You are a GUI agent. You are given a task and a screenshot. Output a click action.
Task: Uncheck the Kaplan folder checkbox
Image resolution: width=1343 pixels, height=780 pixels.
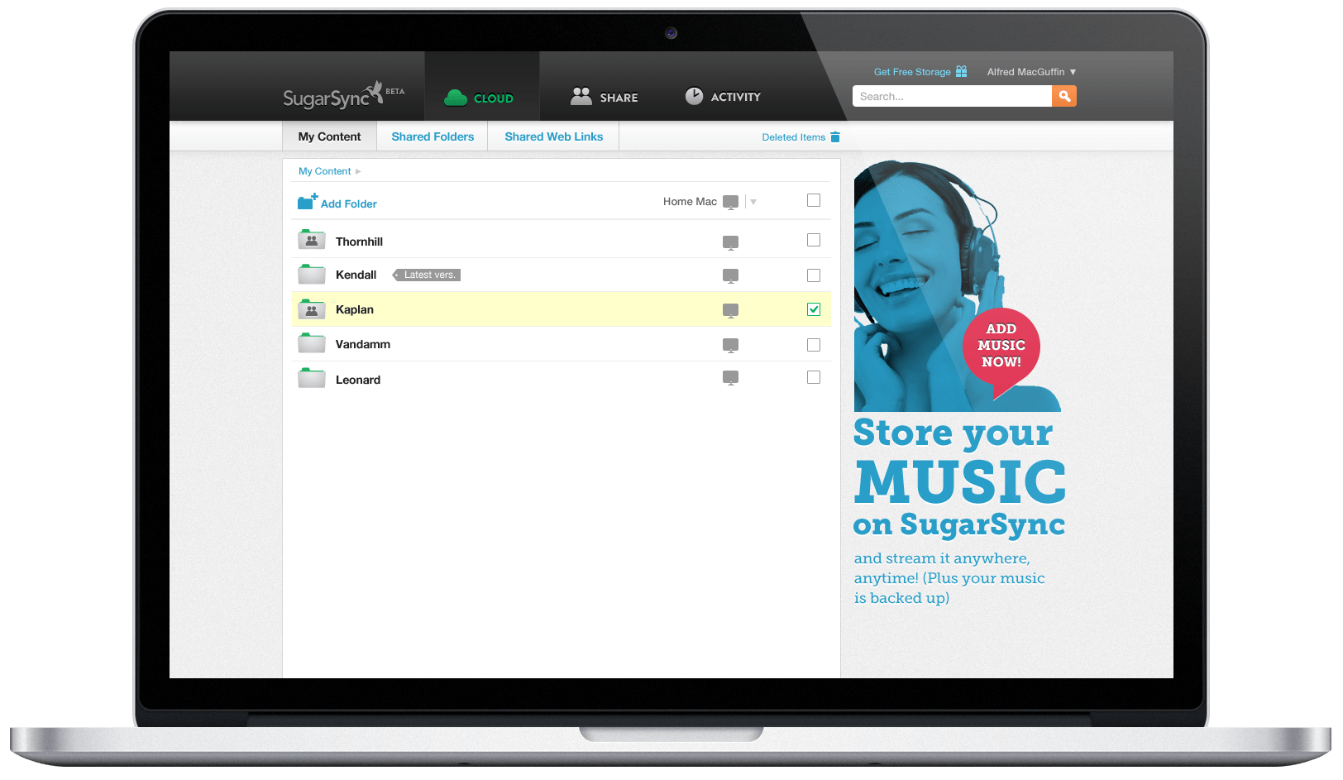[x=814, y=309]
